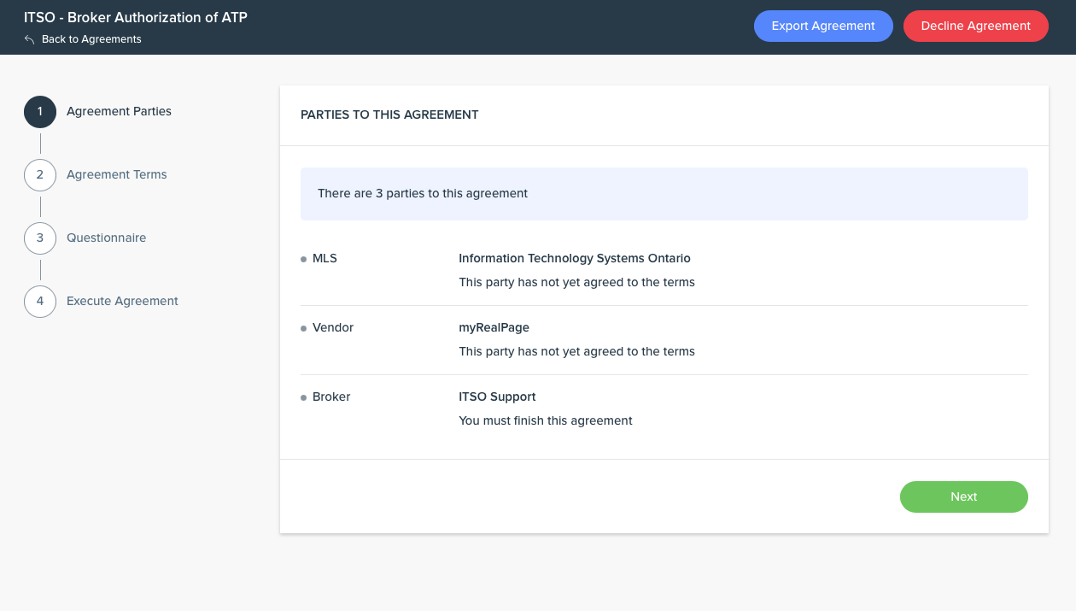The width and height of the screenshot is (1076, 611).
Task: Select the step 2 circle icon
Action: tap(40, 174)
